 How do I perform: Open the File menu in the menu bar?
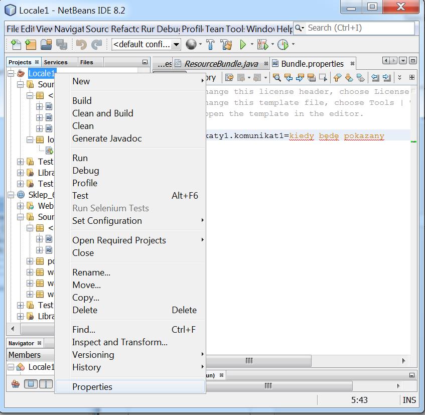point(13,29)
